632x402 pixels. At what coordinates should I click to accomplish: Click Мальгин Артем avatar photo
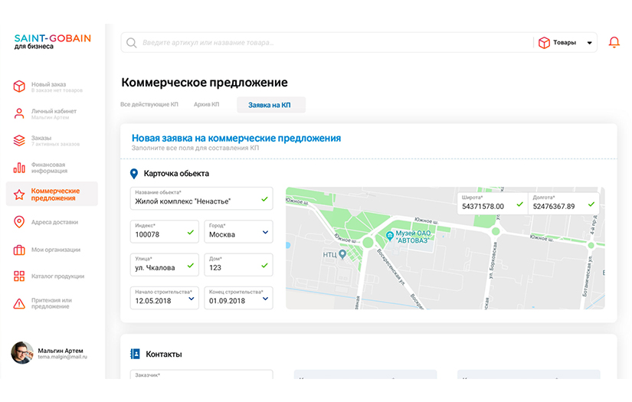[22, 353]
